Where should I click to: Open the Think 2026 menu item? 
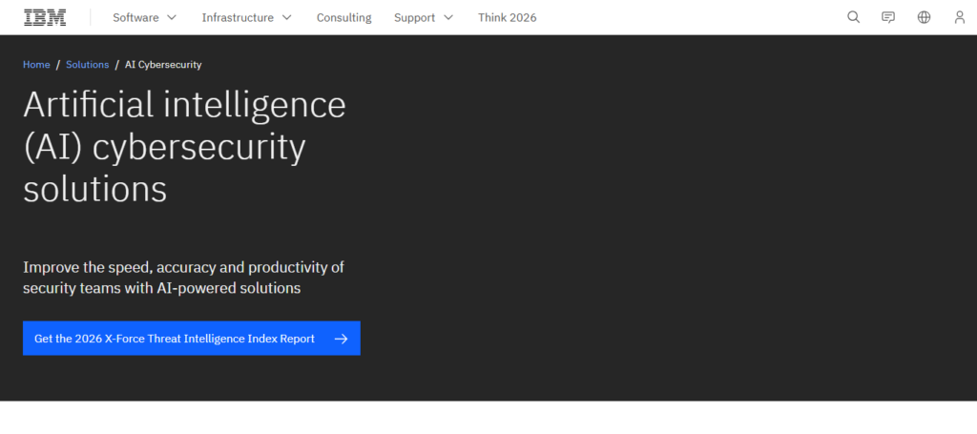click(x=508, y=17)
